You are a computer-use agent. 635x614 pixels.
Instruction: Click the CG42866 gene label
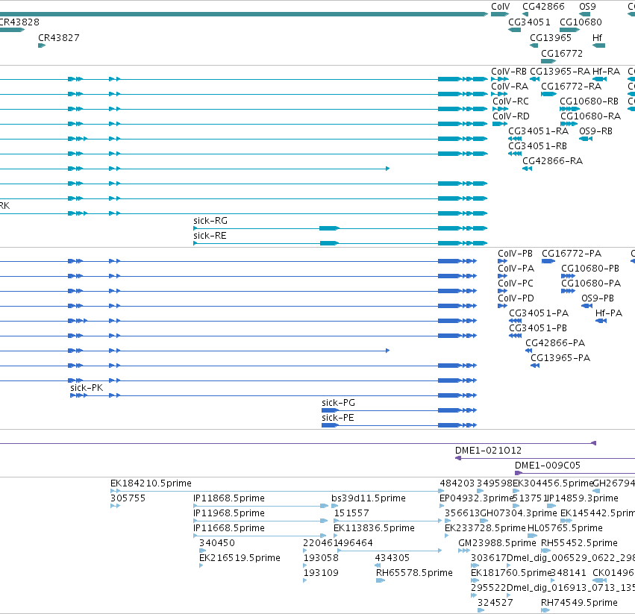(543, 7)
